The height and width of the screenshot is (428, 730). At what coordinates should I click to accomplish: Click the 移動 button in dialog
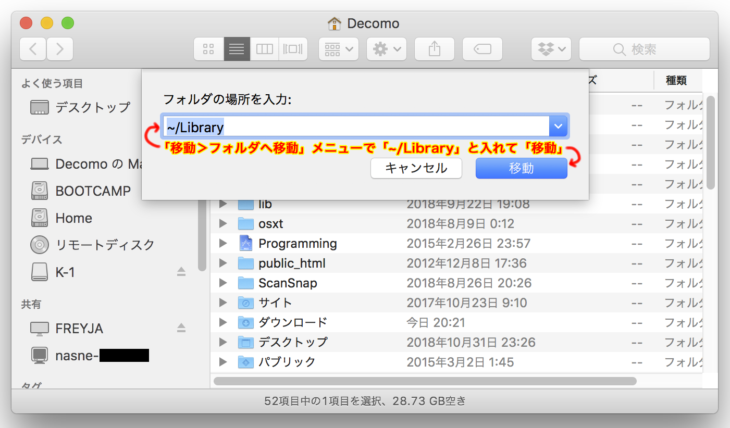pos(521,168)
